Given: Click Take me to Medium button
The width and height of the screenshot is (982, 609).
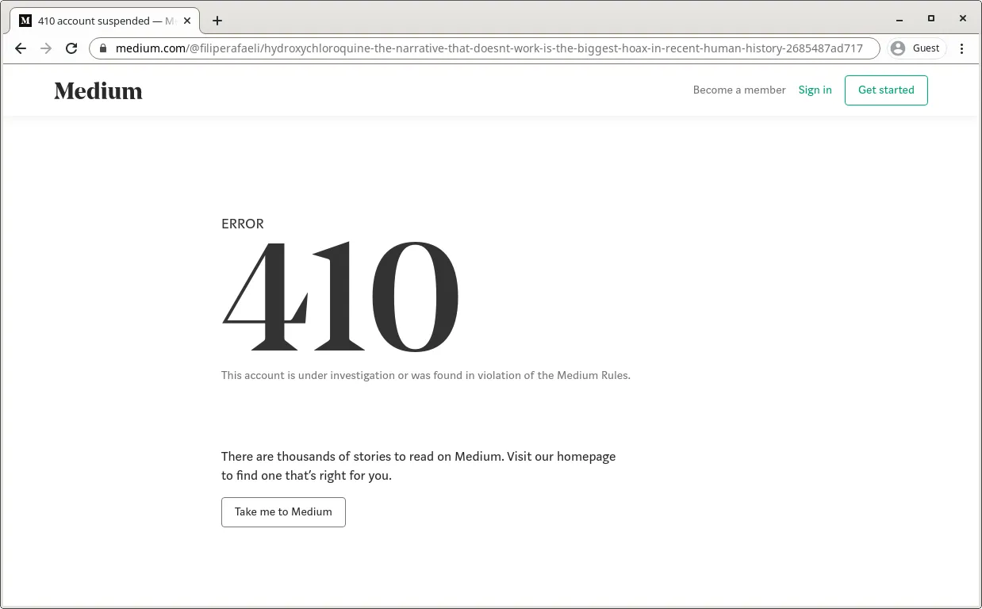Looking at the screenshot, I should pyautogui.click(x=283, y=512).
